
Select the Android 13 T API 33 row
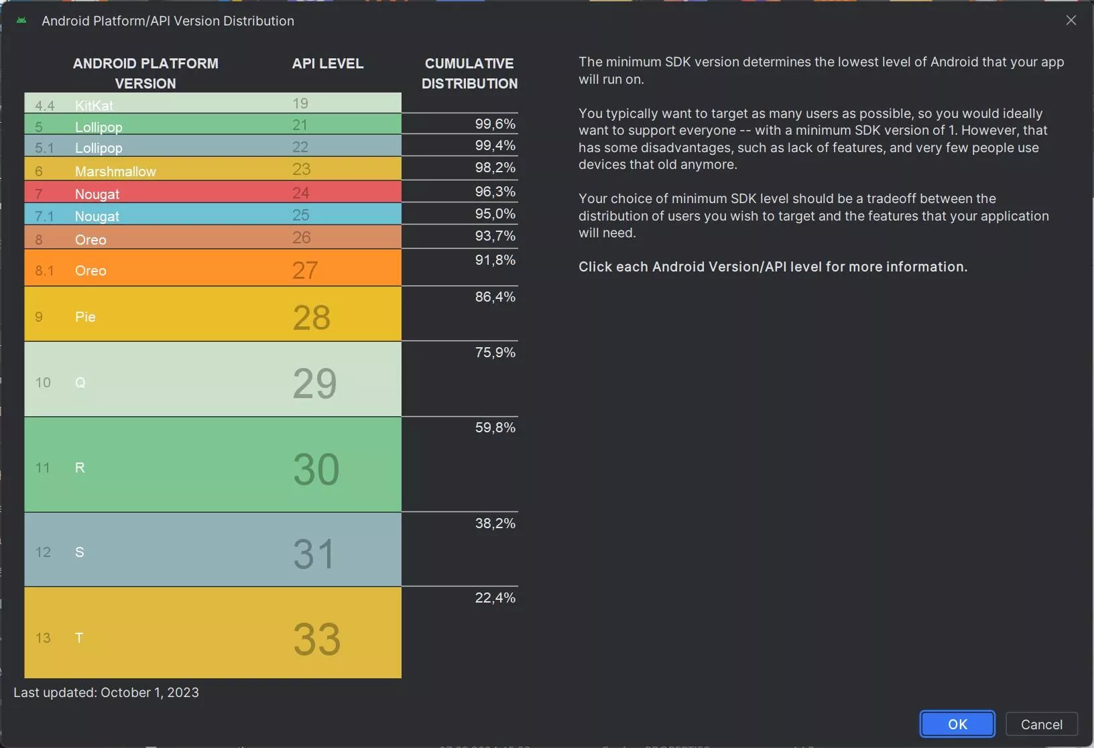pos(212,633)
